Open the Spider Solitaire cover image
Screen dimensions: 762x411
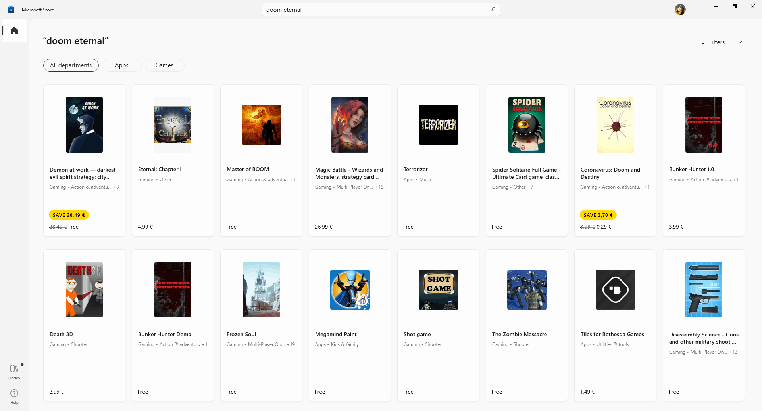point(527,125)
